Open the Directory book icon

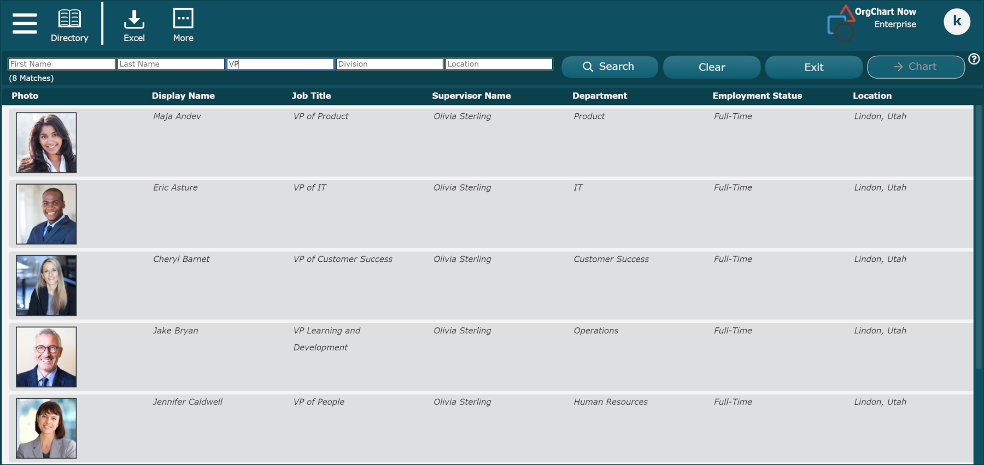coord(69,25)
